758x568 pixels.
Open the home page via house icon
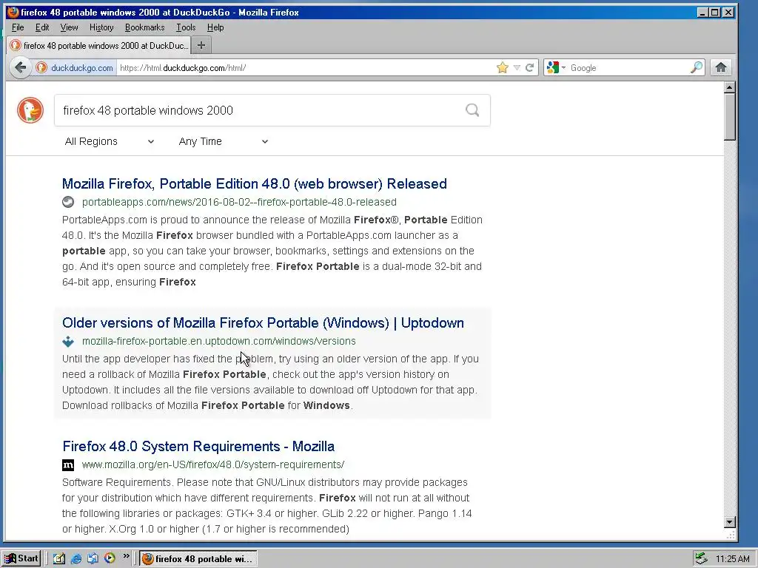[x=721, y=67]
